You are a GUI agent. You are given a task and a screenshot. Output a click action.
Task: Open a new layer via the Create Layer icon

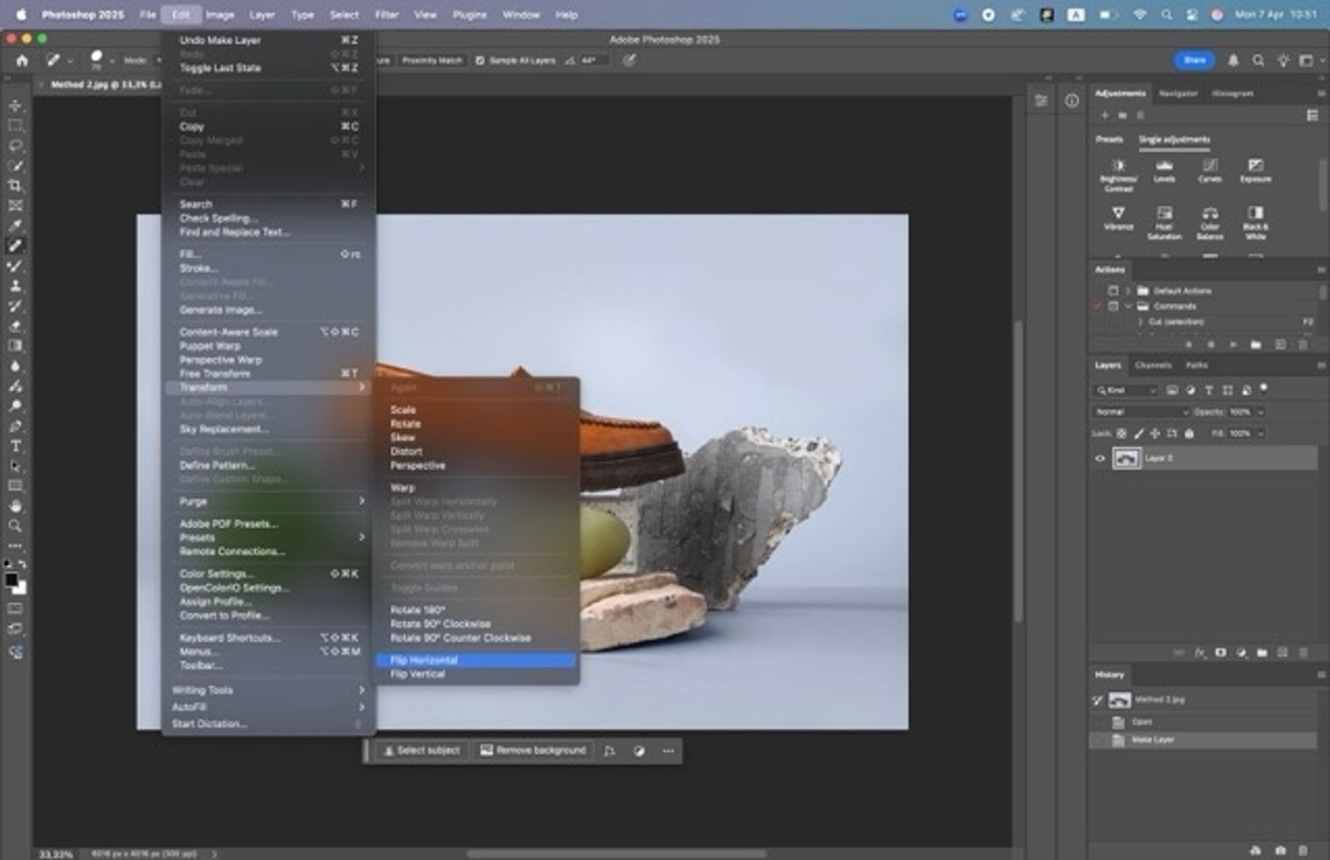coord(1282,654)
